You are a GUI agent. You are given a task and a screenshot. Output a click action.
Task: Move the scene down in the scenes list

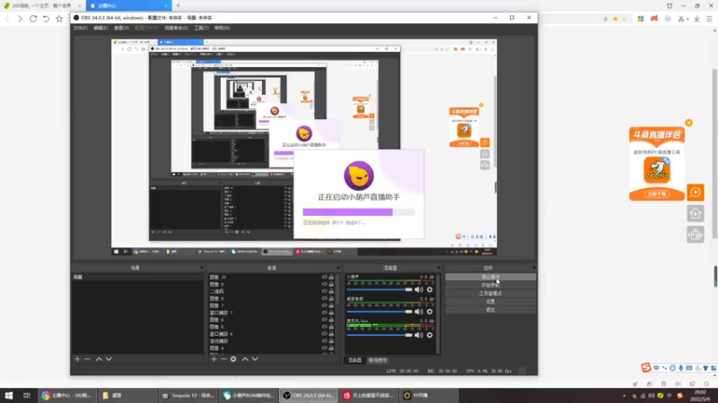coord(109,359)
